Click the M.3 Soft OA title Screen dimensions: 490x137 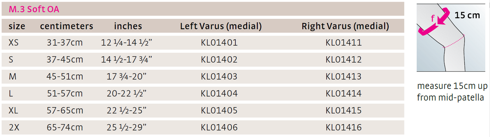(34, 9)
